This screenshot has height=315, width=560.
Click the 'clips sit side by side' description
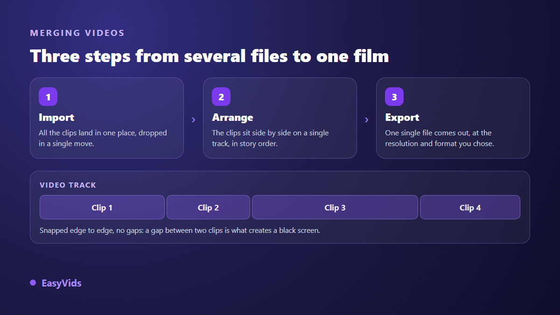[x=270, y=138]
